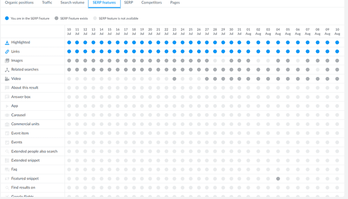
Task: Click the Images row icon
Action: coord(7,60)
